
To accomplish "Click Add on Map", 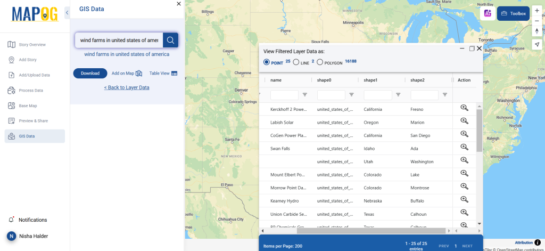I will [x=127, y=73].
